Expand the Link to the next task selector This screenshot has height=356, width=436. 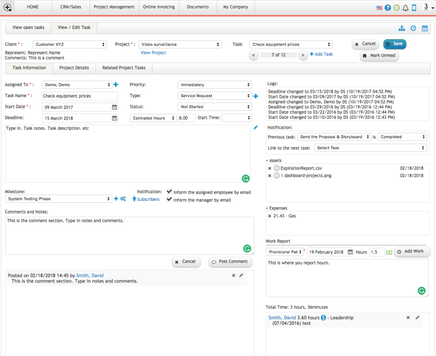[x=371, y=147]
